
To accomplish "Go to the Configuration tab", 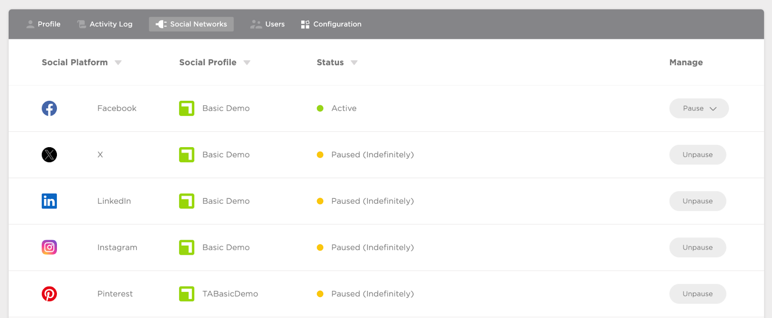I will click(331, 24).
